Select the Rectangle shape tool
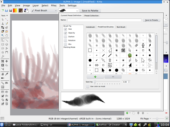 3,44
